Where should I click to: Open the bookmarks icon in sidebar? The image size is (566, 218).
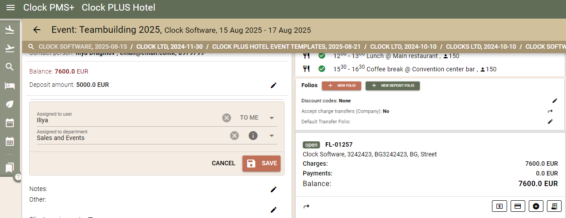10,167
